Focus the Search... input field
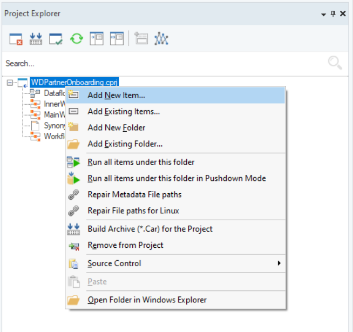The image size is (353, 332). (x=164, y=63)
